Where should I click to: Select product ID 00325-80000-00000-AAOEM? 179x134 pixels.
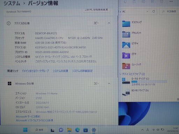pyautogui.click(x=52, y=52)
